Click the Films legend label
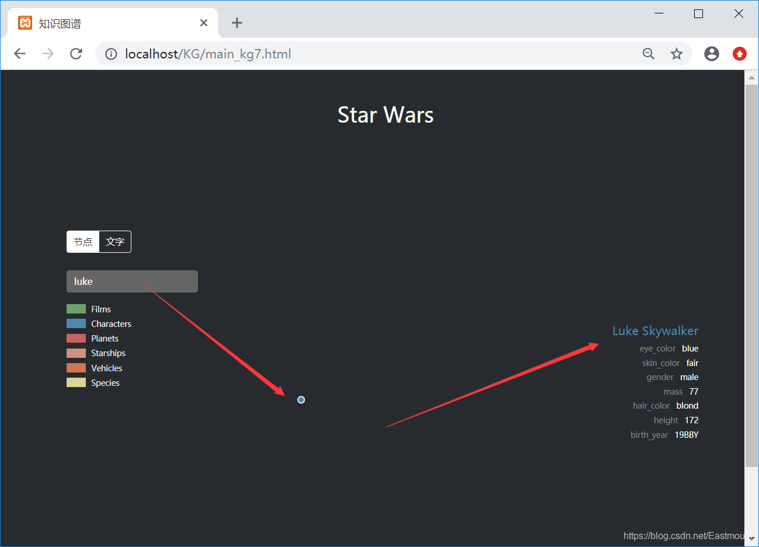This screenshot has height=547, width=759. point(101,309)
